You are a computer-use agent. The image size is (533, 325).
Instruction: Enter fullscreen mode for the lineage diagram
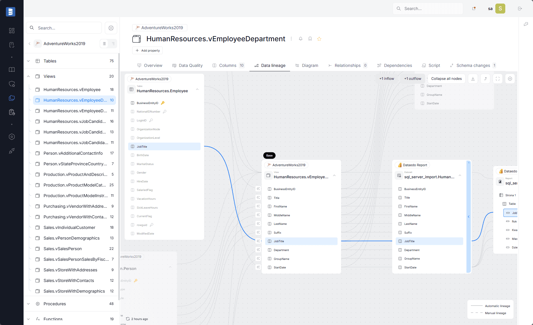[x=498, y=79]
